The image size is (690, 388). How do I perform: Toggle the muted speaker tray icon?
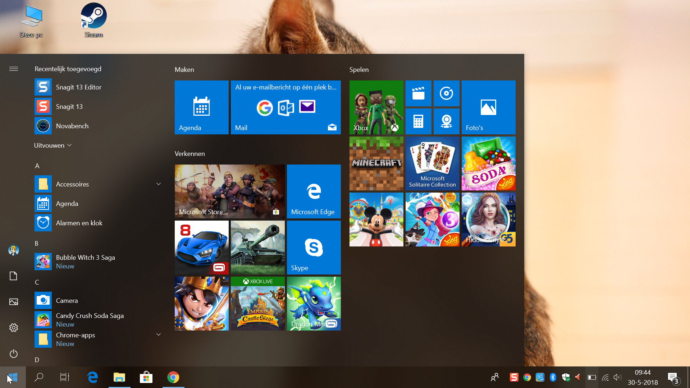click(578, 377)
